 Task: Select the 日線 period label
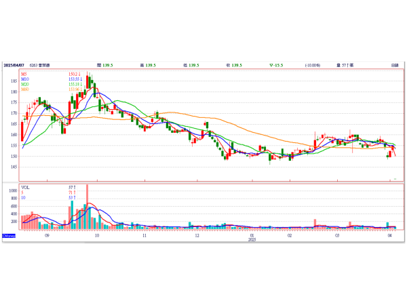[x=394, y=65]
